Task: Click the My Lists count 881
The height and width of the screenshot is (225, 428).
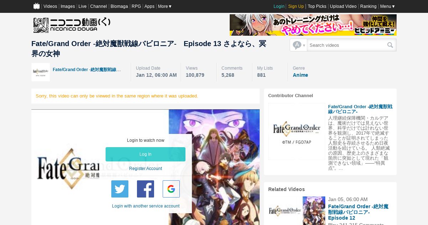Action: click(261, 75)
